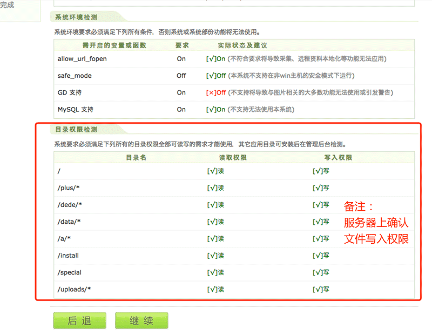Click the [√]On mark beside allow_url_fopen
This screenshot has height=334, width=432.
click(215, 58)
